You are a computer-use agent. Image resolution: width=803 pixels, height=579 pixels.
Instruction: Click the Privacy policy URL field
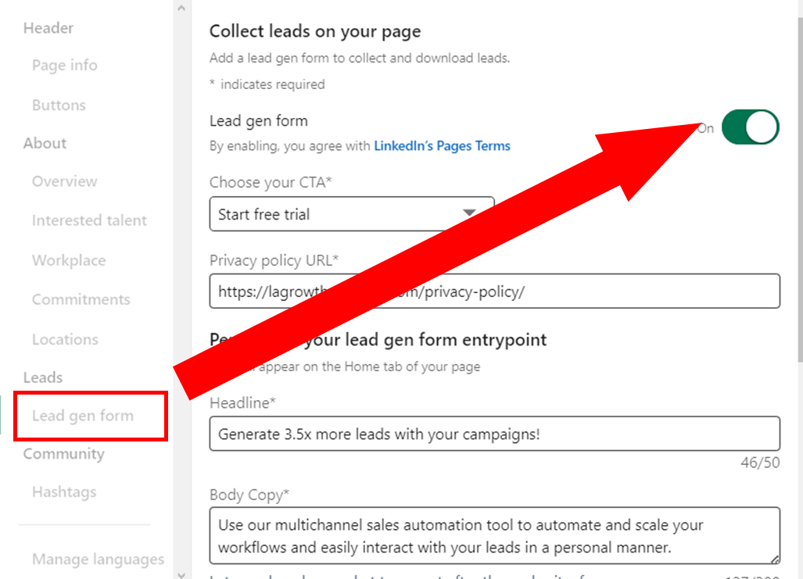pyautogui.click(x=494, y=291)
